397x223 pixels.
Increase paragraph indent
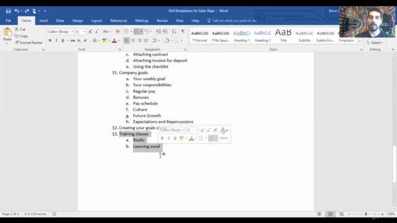(165, 32)
